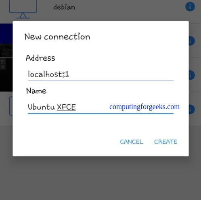Cancel the new connection dialog
This screenshot has height=200, width=201.
[132, 142]
